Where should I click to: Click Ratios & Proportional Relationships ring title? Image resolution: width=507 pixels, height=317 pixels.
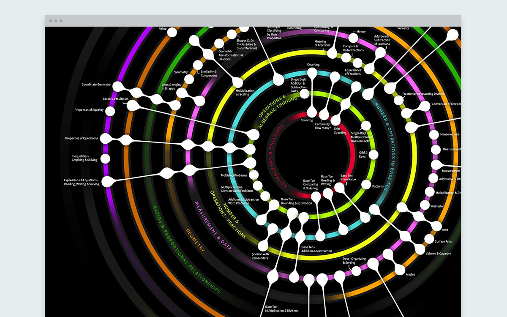point(185,250)
